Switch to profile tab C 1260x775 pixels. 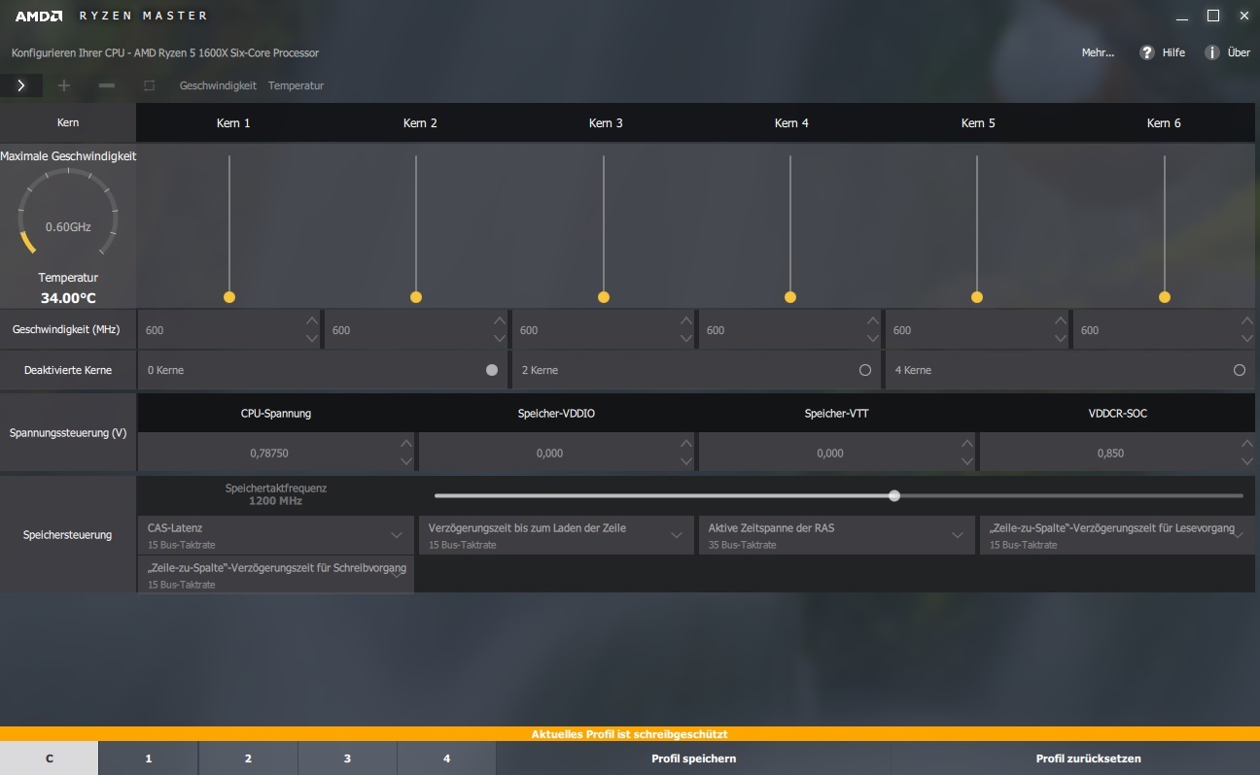49,758
